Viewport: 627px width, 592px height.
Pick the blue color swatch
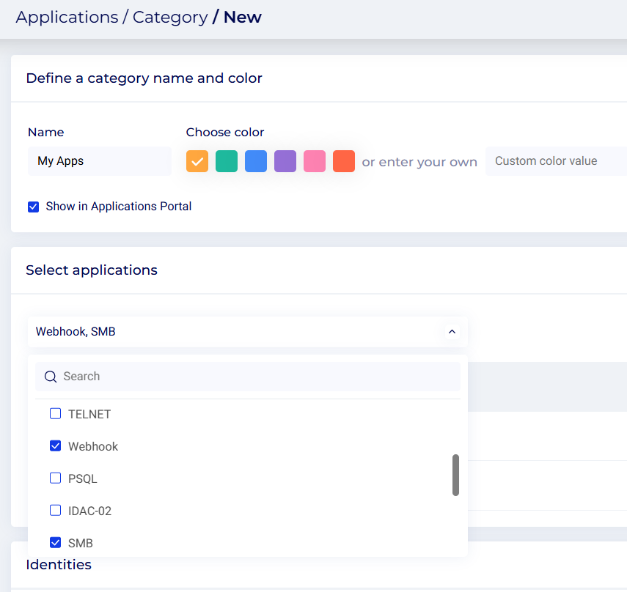pyautogui.click(x=256, y=161)
